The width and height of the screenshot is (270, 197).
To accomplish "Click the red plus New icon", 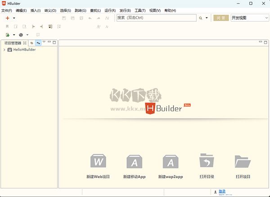I will click(x=7, y=18).
